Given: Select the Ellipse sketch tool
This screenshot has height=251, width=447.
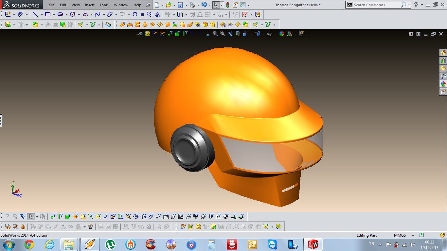Looking at the screenshot, I should (x=110, y=14).
